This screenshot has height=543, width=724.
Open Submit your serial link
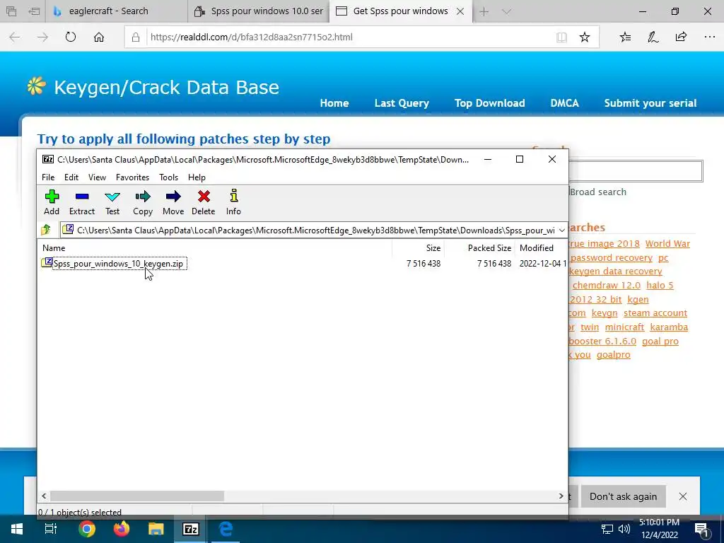pyautogui.click(x=650, y=103)
